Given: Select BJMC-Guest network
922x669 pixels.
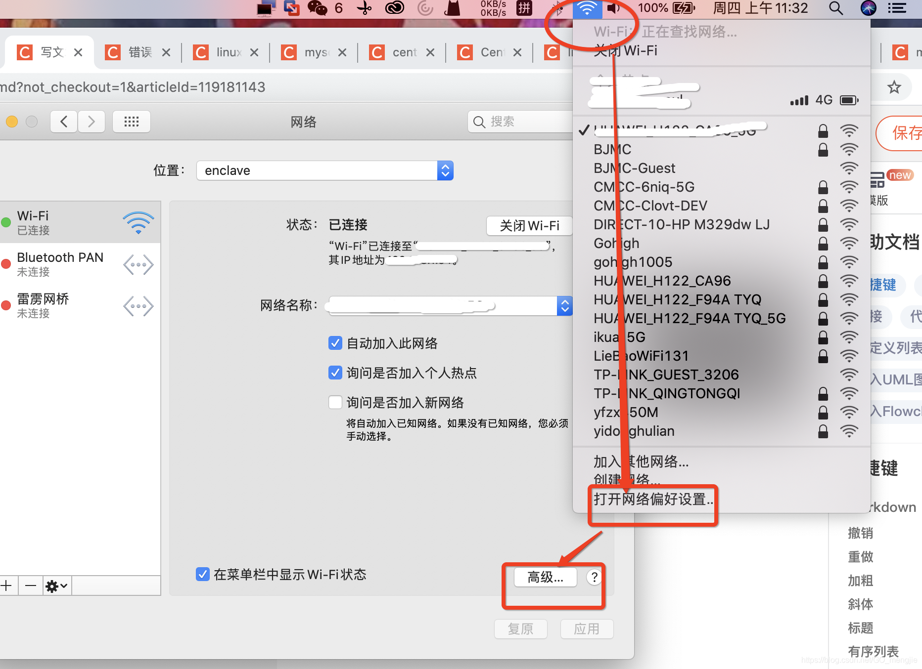Looking at the screenshot, I should coord(722,168).
